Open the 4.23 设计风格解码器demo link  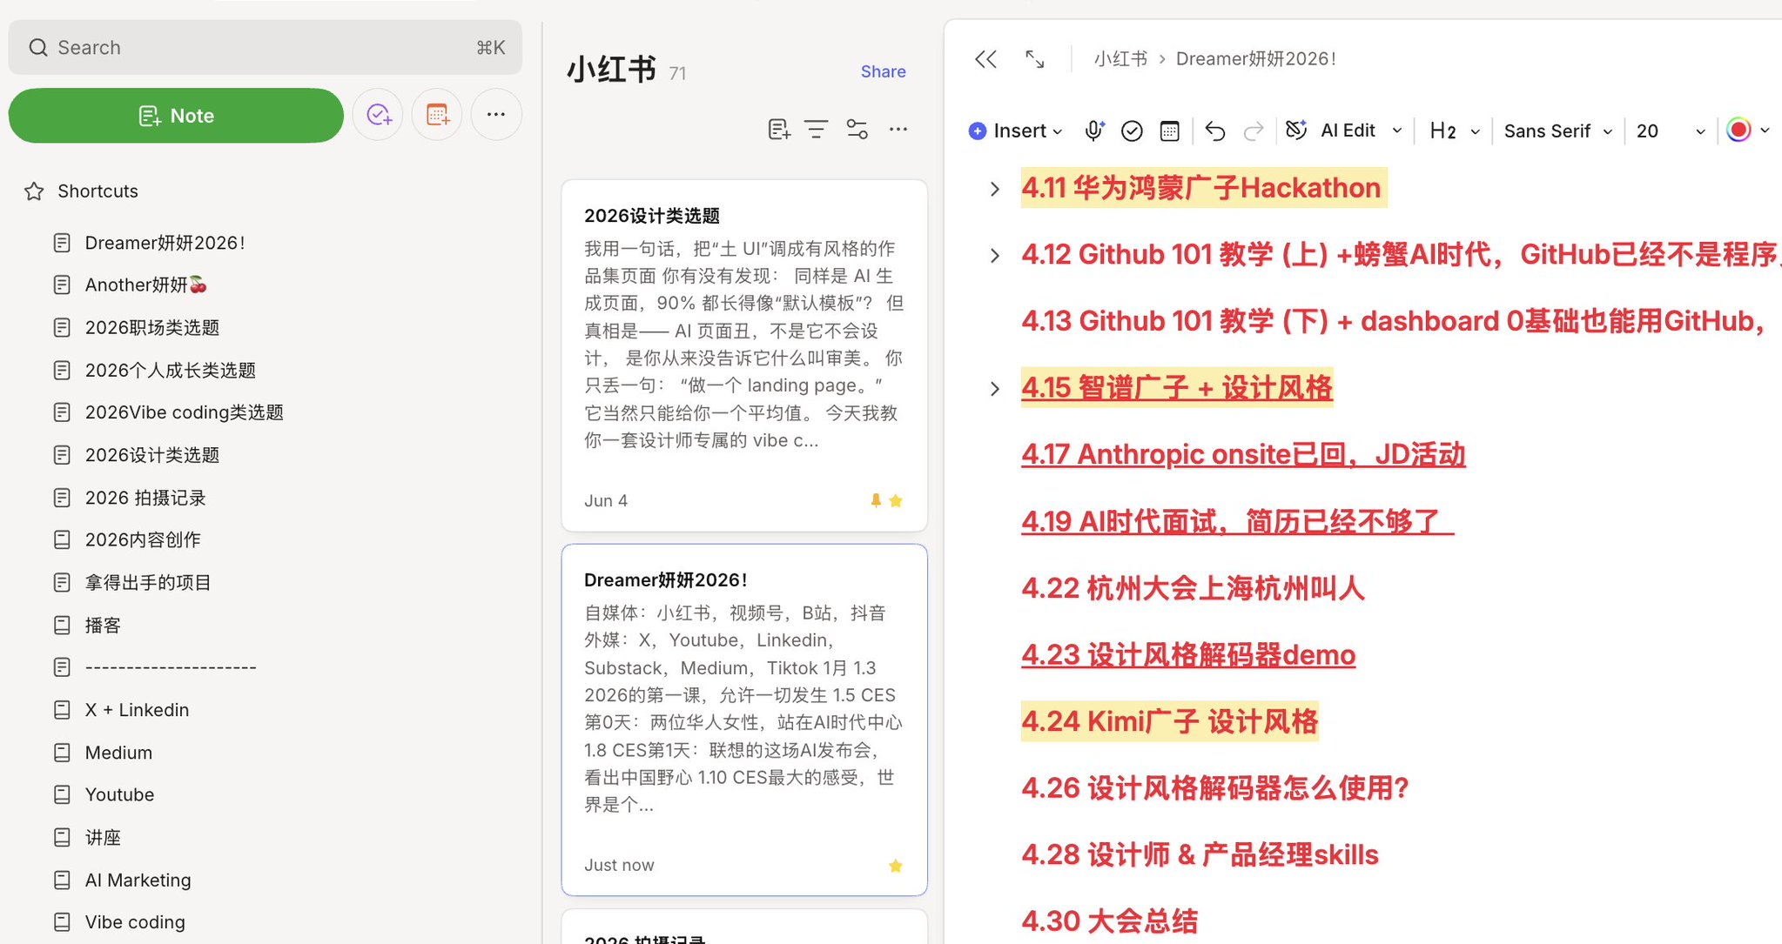point(1188,654)
